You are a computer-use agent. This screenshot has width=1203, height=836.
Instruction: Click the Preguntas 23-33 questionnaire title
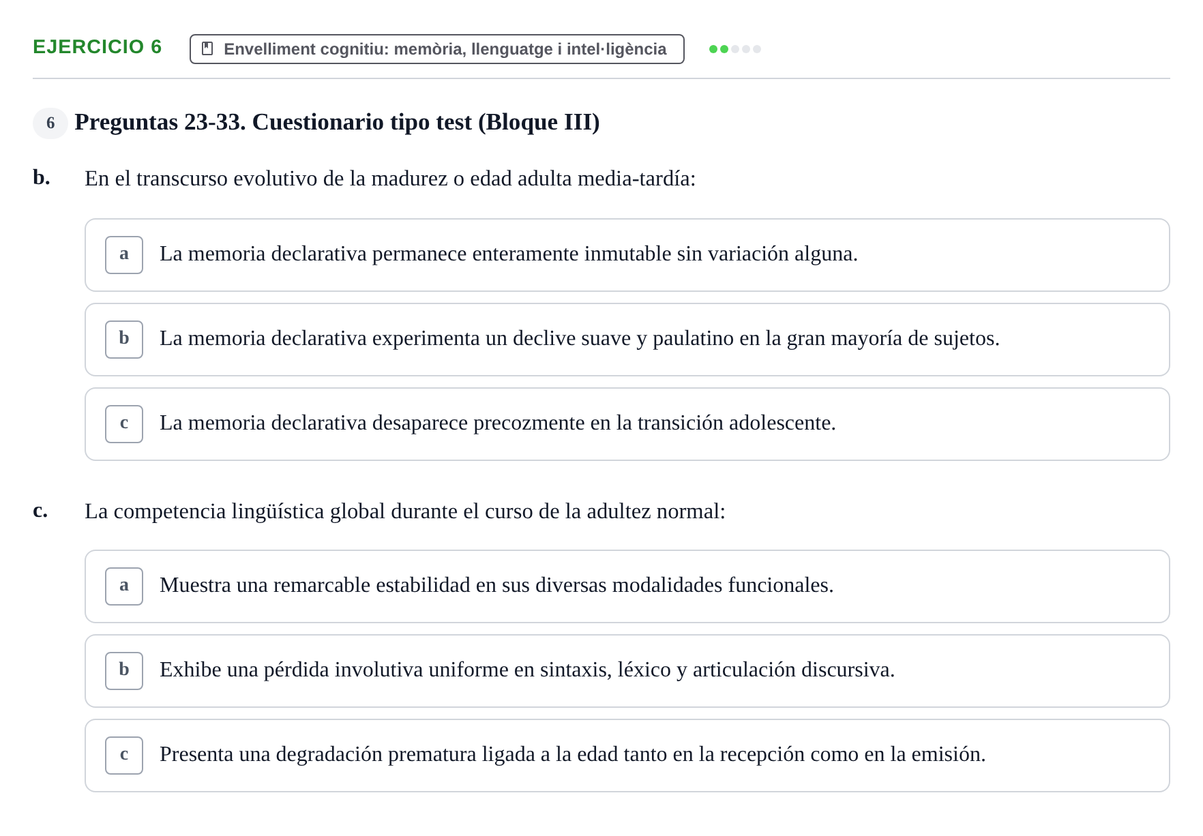(x=337, y=122)
